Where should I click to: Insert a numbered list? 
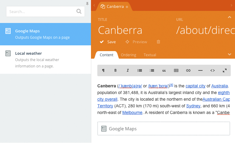[x=152, y=70]
